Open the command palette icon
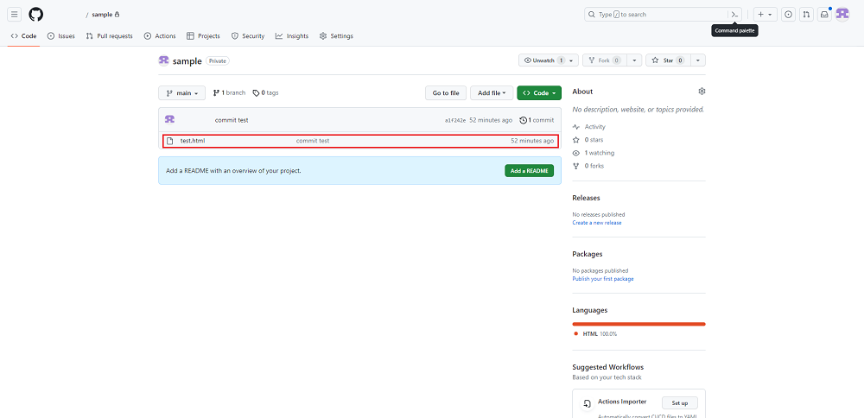This screenshot has width=864, height=418. pos(734,15)
